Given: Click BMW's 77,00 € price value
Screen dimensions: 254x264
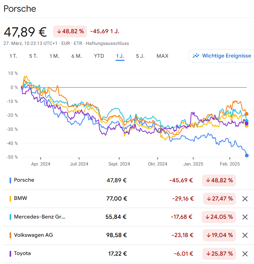Looking at the screenshot, I should 116,199.
